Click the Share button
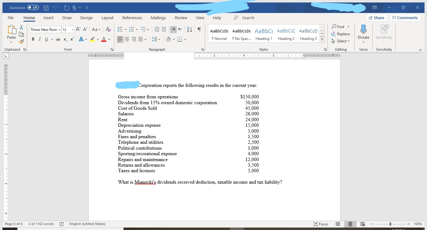Screen dimensions: 427x230 click(x=377, y=18)
